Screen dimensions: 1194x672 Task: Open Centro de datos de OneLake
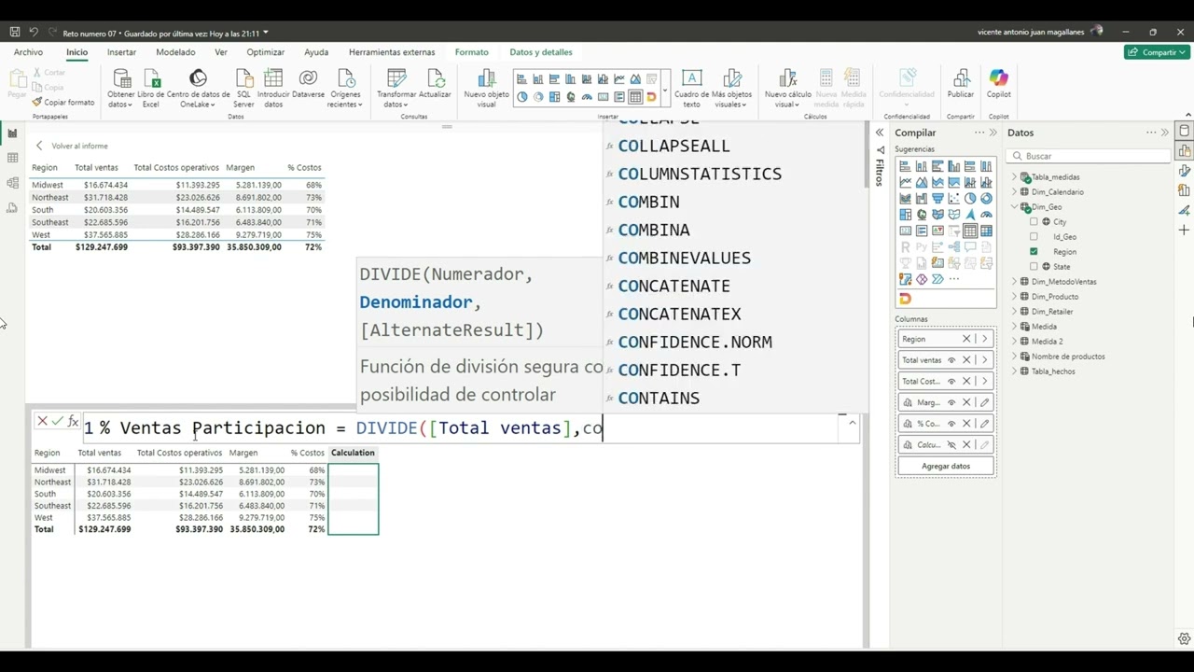198,90
